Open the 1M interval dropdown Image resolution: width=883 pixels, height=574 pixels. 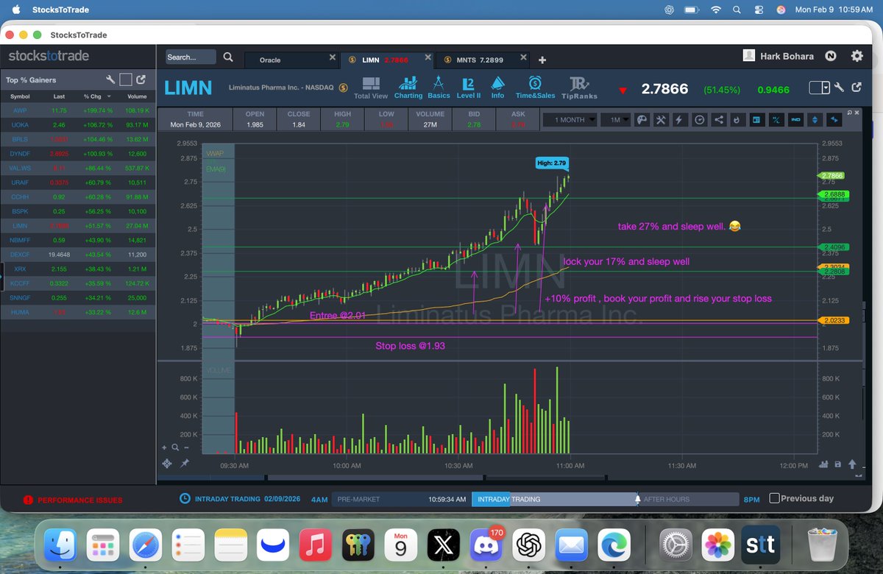pyautogui.click(x=616, y=120)
